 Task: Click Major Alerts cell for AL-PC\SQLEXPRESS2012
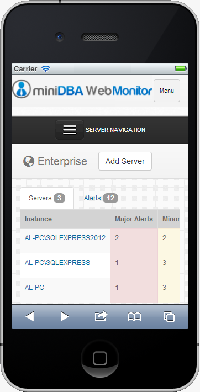tap(134, 241)
